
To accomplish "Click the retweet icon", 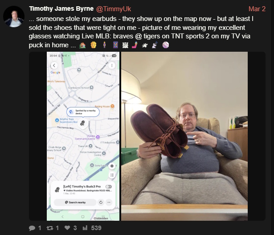I will coord(50,228).
